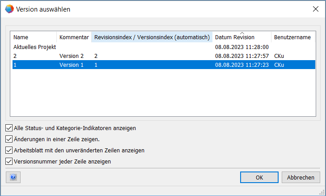Click the blue help question mark icon
This screenshot has width=326, height=196.
click(13, 177)
